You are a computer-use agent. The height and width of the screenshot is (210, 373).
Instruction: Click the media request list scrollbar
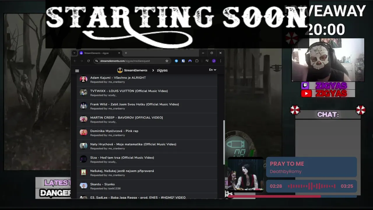point(224,142)
